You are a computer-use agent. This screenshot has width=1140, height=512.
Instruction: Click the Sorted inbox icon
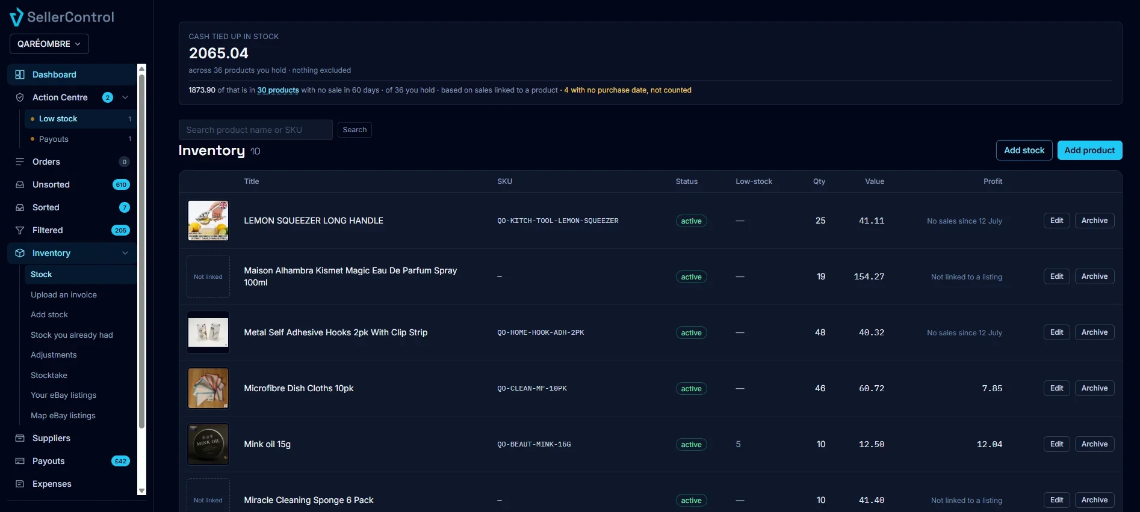click(20, 207)
